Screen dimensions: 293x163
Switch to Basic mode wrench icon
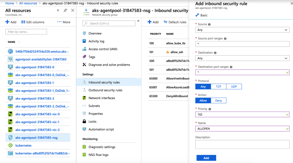tap(197, 15)
